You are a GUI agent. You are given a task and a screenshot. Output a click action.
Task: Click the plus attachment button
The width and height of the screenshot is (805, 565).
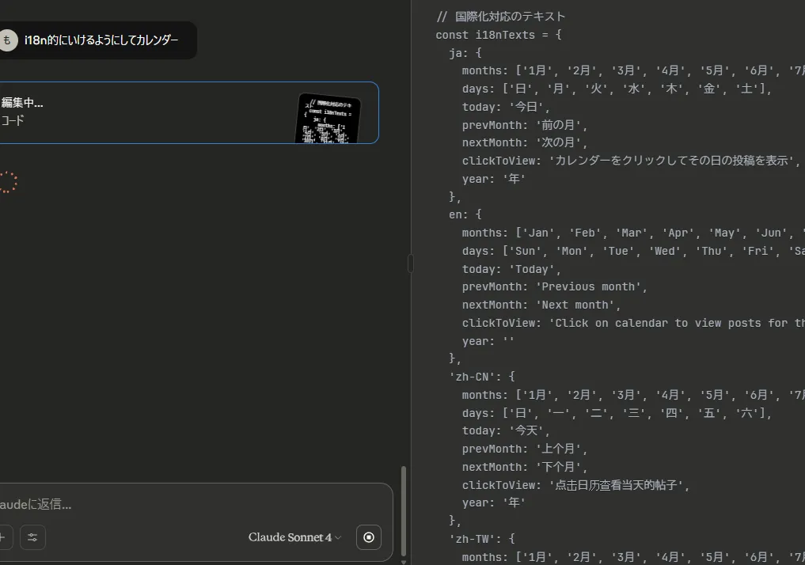tap(4, 537)
